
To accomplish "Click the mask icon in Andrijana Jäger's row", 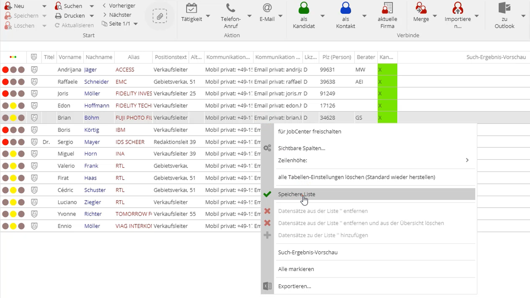I will [34, 70].
